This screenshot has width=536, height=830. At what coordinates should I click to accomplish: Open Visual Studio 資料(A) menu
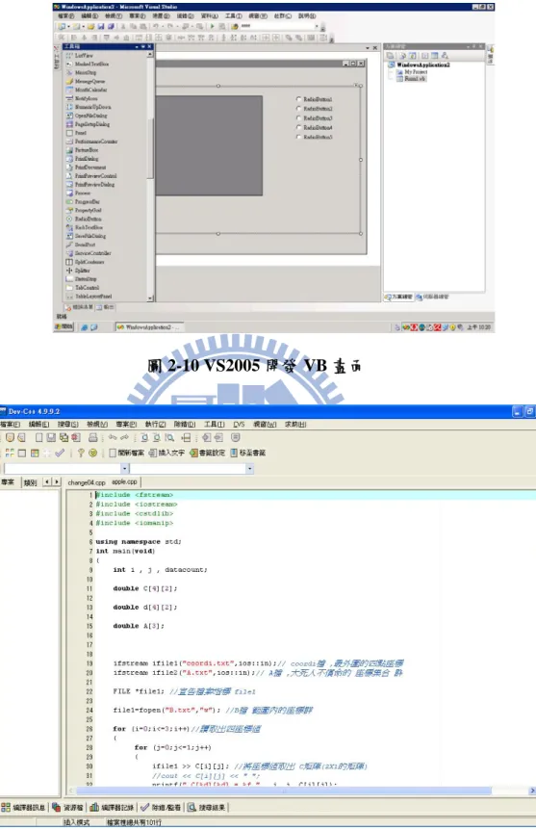click(x=209, y=15)
